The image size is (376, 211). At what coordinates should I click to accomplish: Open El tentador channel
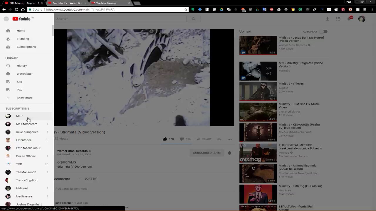[26, 140]
